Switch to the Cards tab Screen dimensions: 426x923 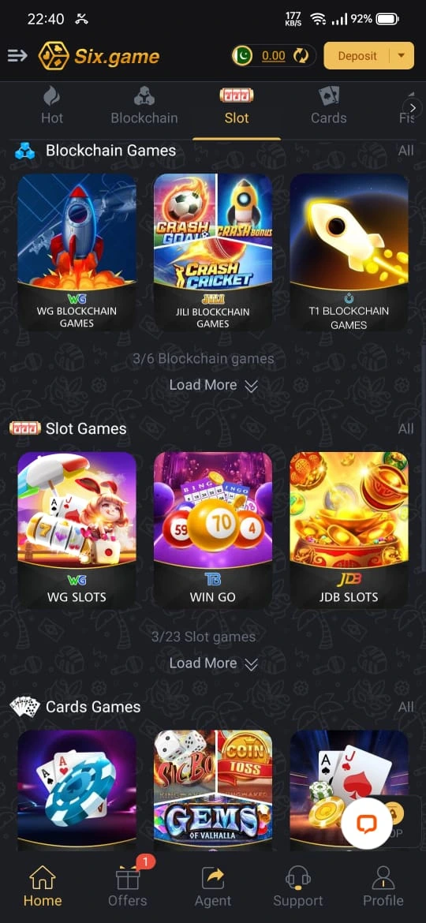328,106
